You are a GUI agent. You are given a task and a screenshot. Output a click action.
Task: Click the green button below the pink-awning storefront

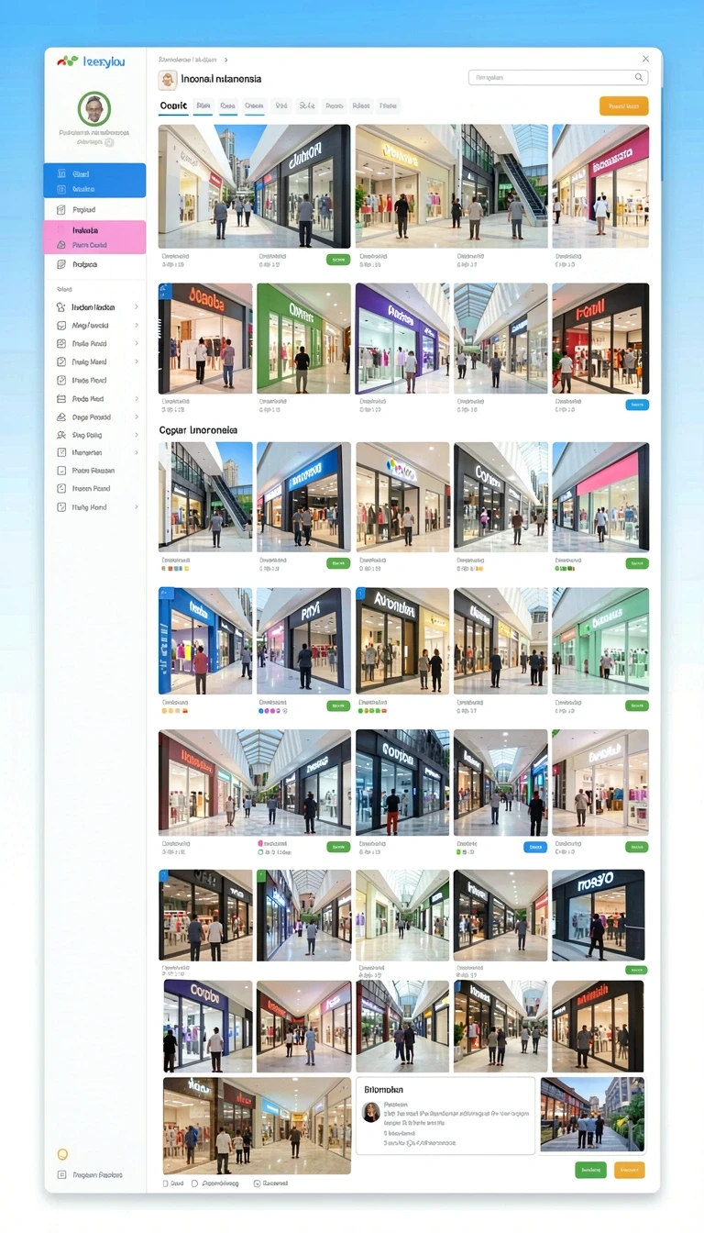point(636,563)
